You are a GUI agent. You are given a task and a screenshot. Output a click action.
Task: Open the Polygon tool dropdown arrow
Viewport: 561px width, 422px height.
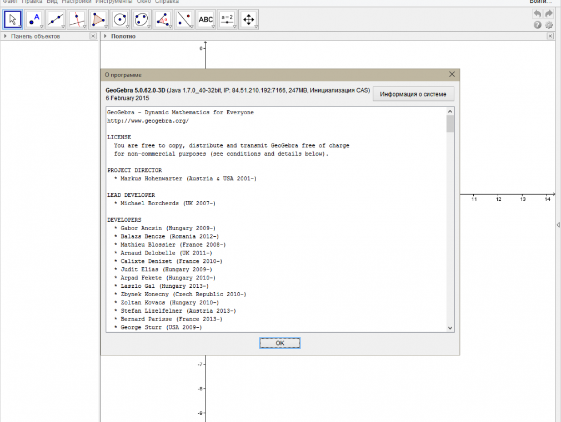pyautogui.click(x=106, y=27)
